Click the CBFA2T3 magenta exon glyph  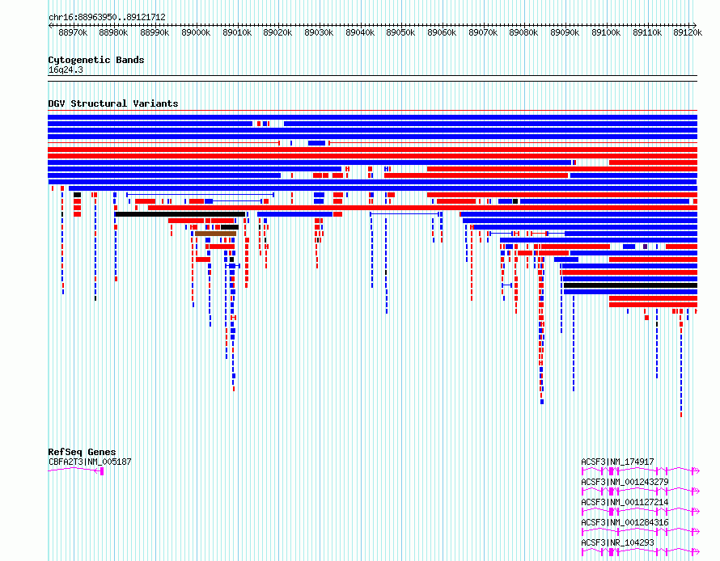coord(102,471)
